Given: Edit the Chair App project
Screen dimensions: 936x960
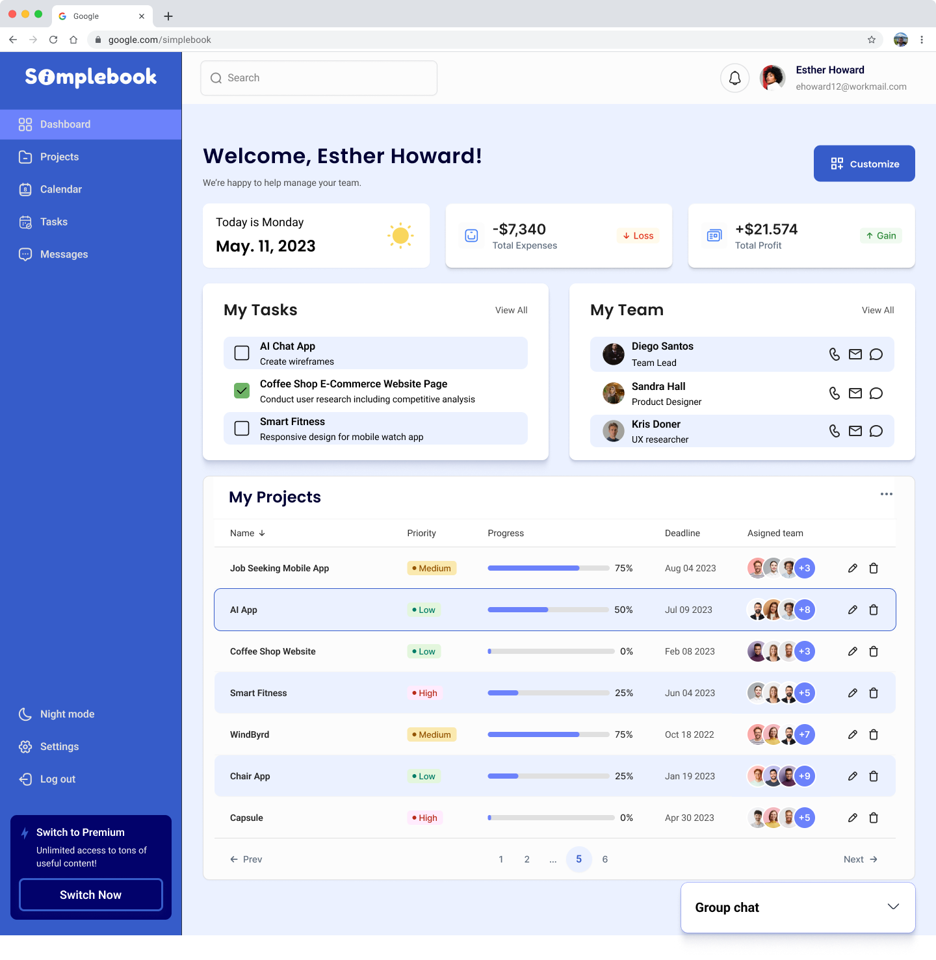Looking at the screenshot, I should [x=853, y=776].
